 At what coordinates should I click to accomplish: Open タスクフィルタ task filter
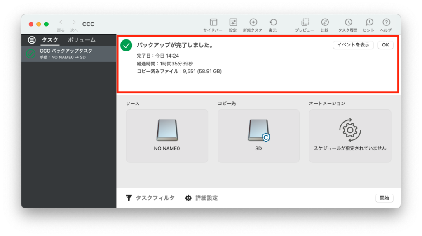[150, 198]
